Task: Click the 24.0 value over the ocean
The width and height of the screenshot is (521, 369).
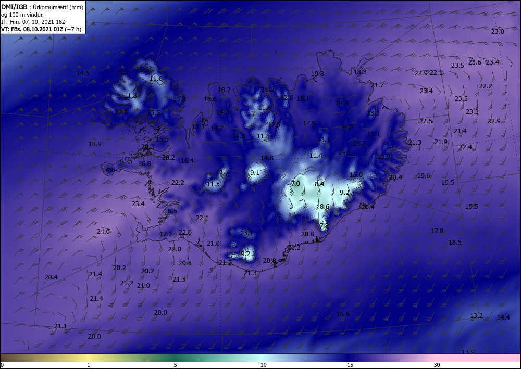Action: tap(103, 231)
